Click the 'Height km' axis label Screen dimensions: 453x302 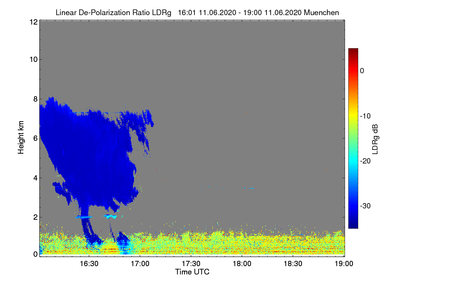[x=21, y=137]
